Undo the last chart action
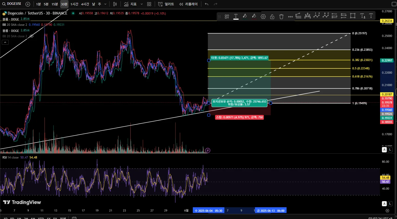 coord(207,4)
